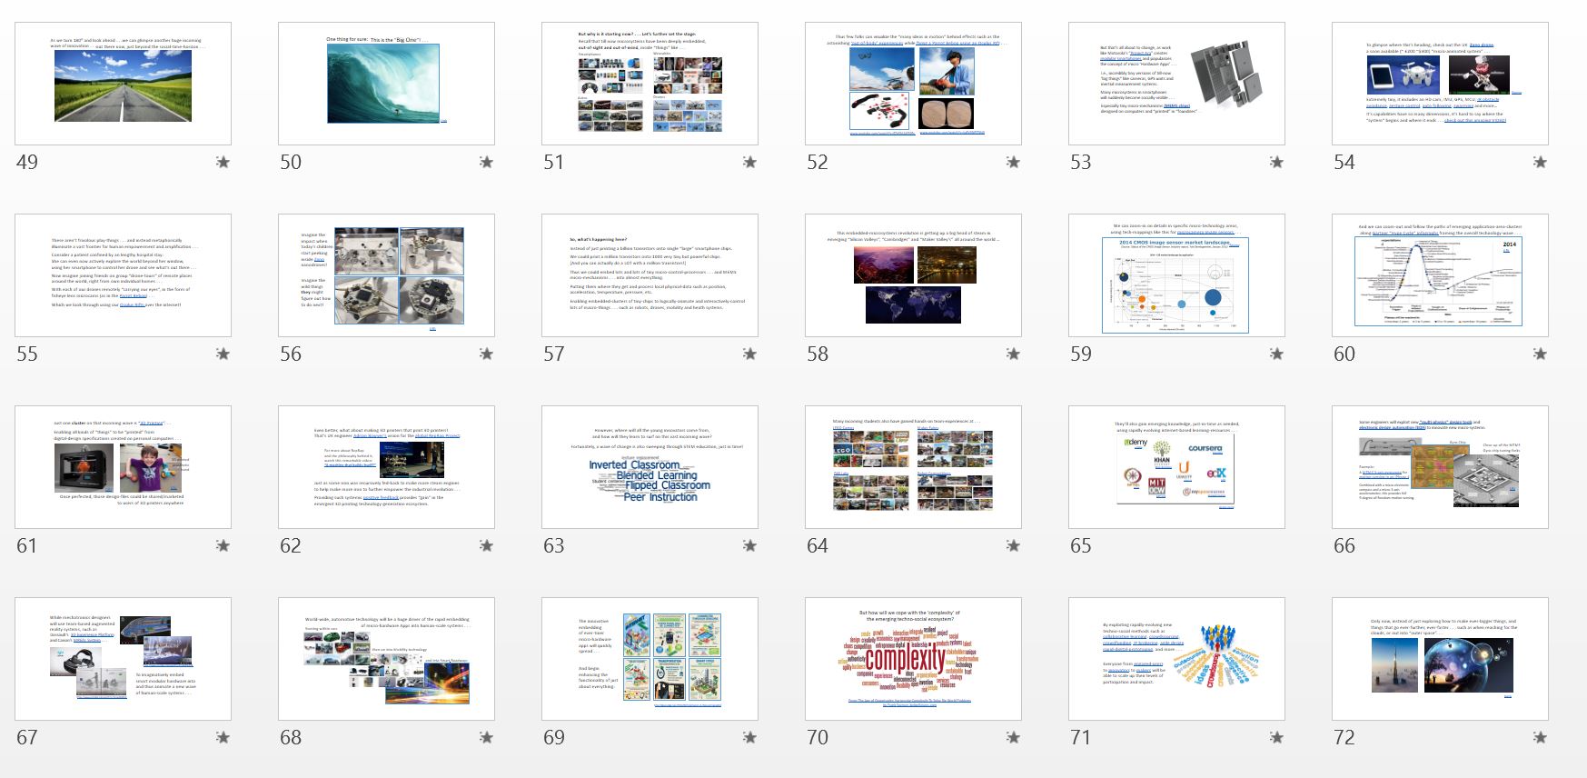The height and width of the screenshot is (778, 1587).
Task: Pick the CMOS image sensor chart slide
Action: click(1176, 275)
